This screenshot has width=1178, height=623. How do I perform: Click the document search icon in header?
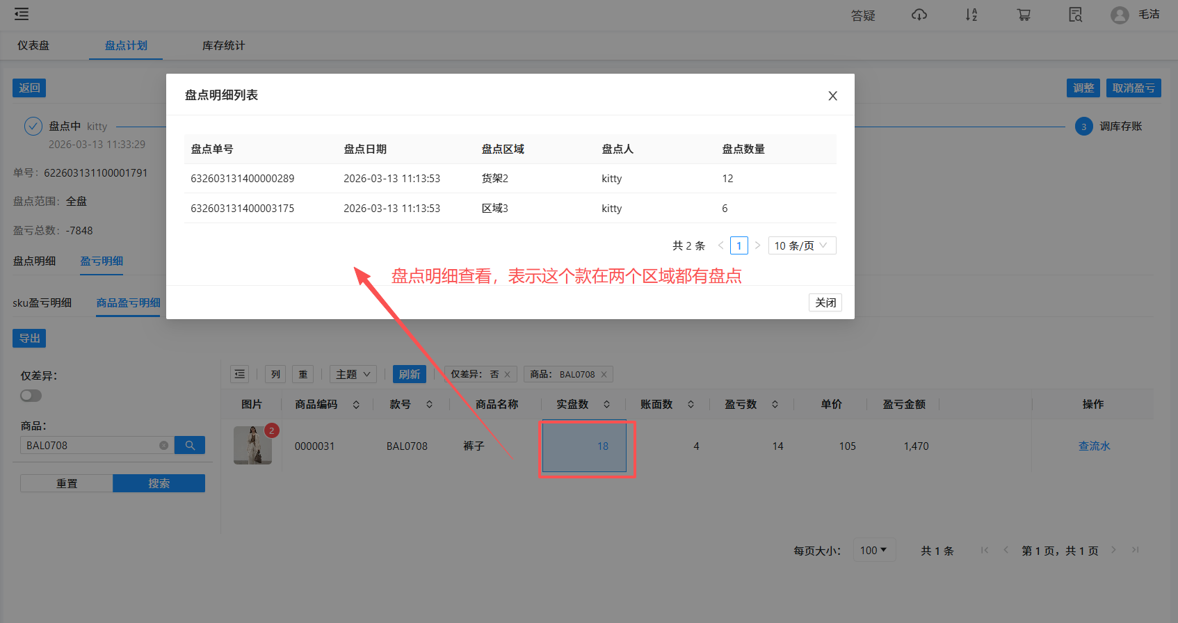pyautogui.click(x=1075, y=15)
